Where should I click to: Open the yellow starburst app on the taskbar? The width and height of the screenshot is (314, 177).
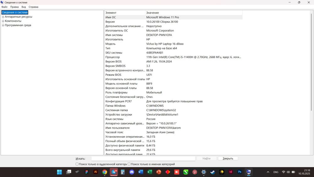(222, 172)
